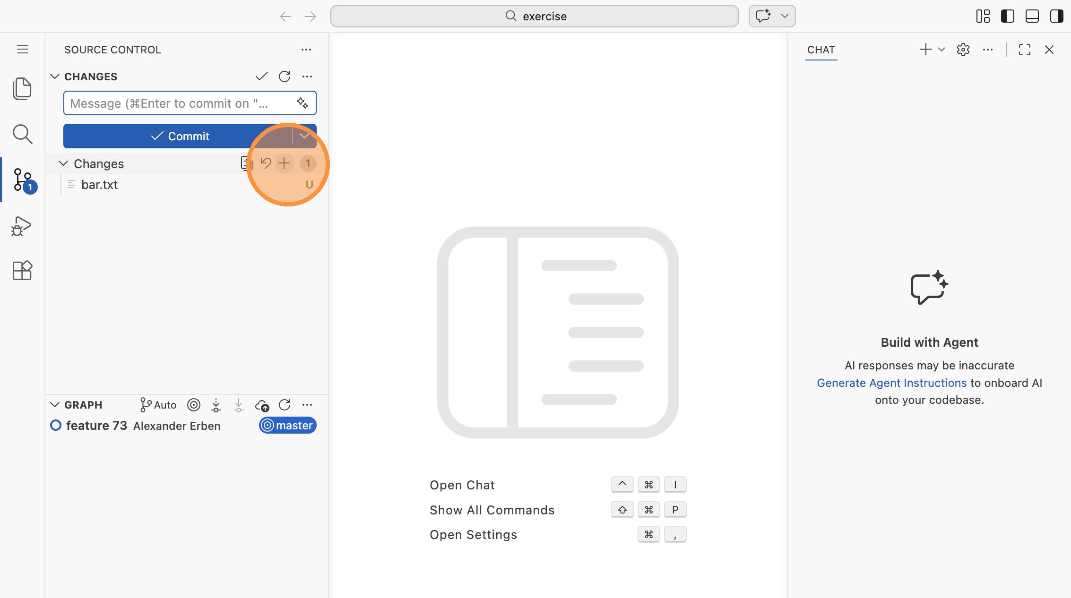
Task: Open the Commit button dropdown arrow
Action: pyautogui.click(x=304, y=136)
